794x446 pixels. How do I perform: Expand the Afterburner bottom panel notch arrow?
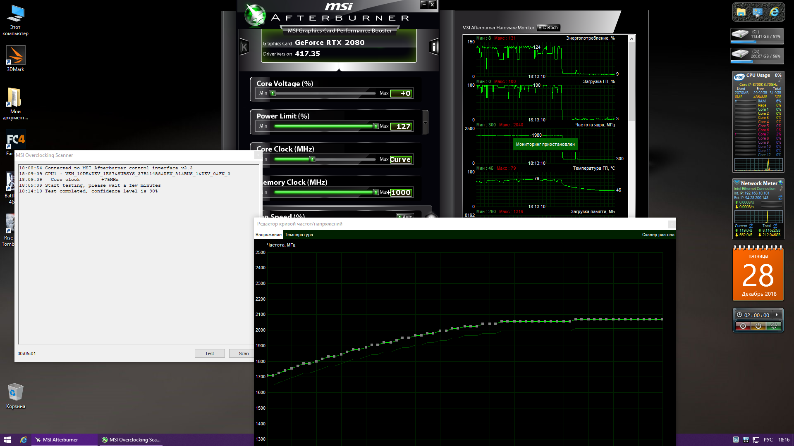click(x=339, y=67)
